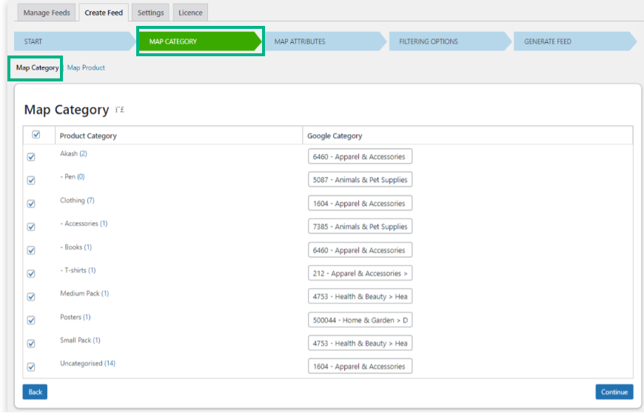Viewport: 644px width, 413px height.
Task: Uncheck the Clothing category checkbox
Action: click(x=31, y=204)
